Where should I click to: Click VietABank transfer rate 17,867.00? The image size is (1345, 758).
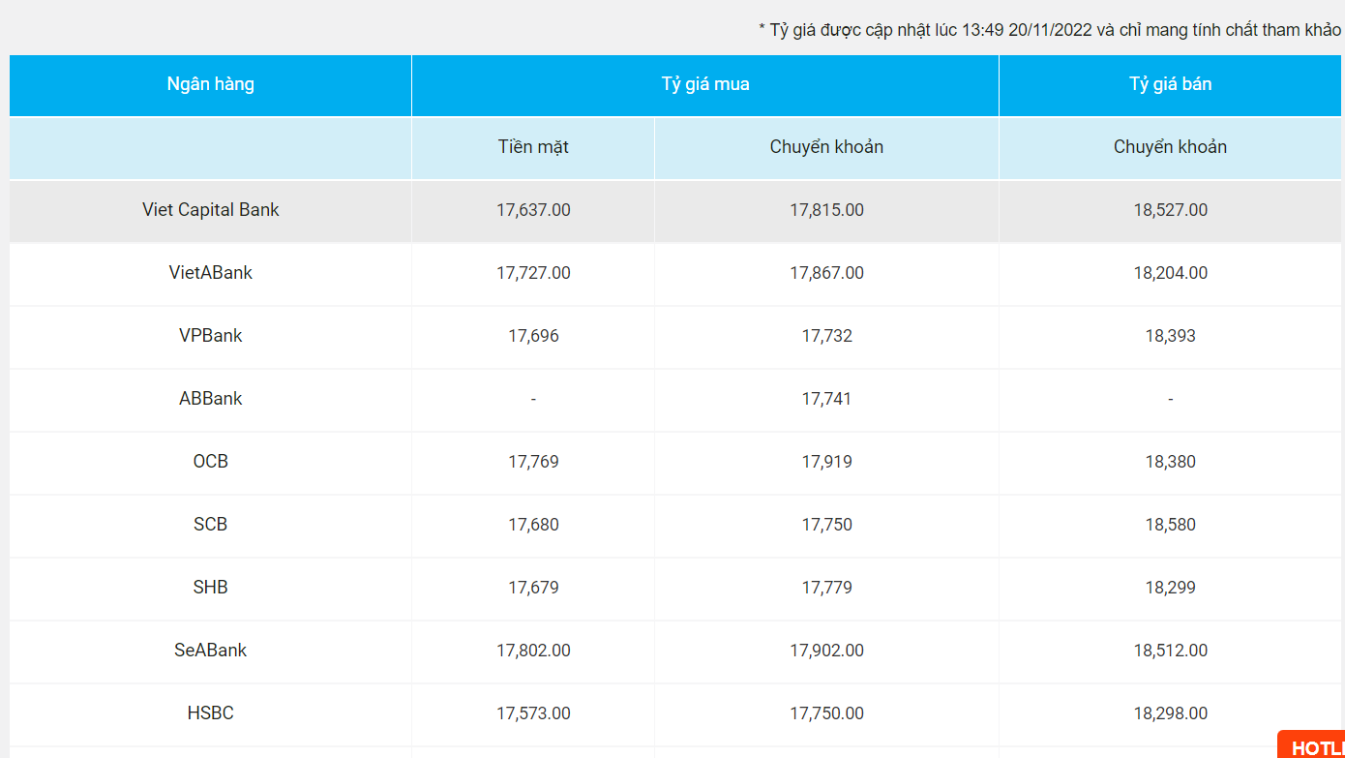point(826,273)
